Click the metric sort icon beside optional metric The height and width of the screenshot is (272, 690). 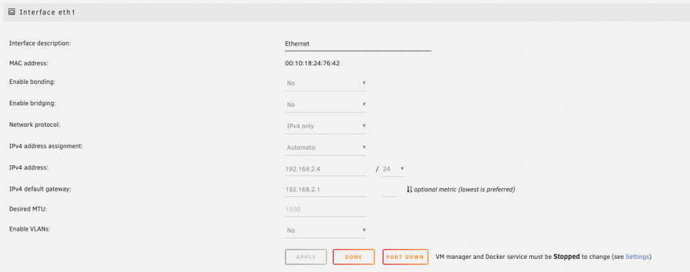(x=409, y=189)
